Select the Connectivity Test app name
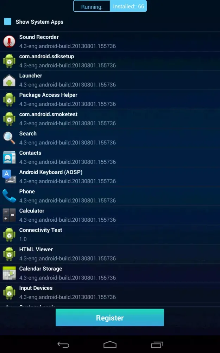The height and width of the screenshot is (353, 220). [40, 230]
